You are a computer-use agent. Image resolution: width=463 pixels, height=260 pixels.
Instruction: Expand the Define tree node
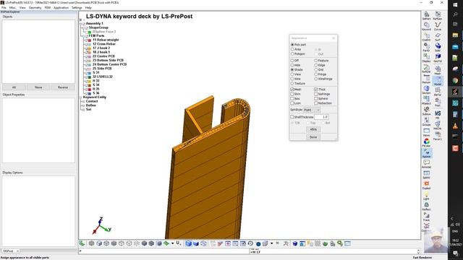tap(84, 105)
